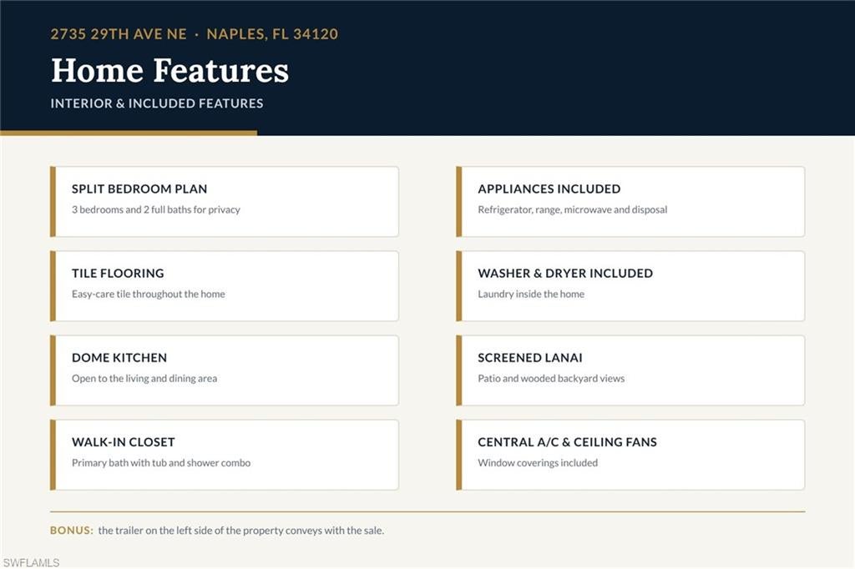
Task: Click the gold accent bar under header
Action: pyautogui.click(x=129, y=133)
